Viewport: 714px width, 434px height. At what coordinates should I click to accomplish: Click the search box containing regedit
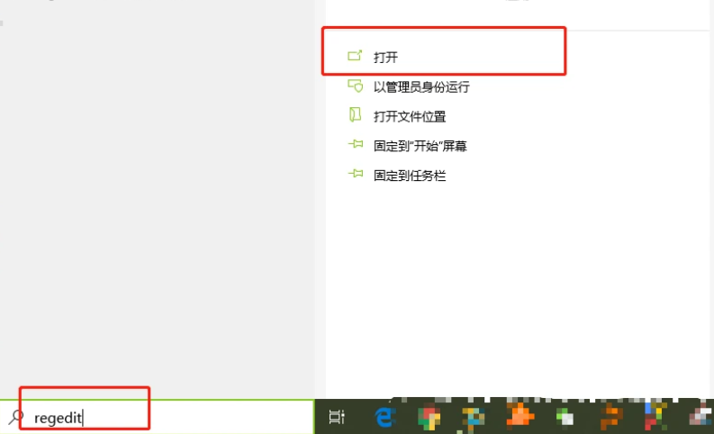[157, 417]
